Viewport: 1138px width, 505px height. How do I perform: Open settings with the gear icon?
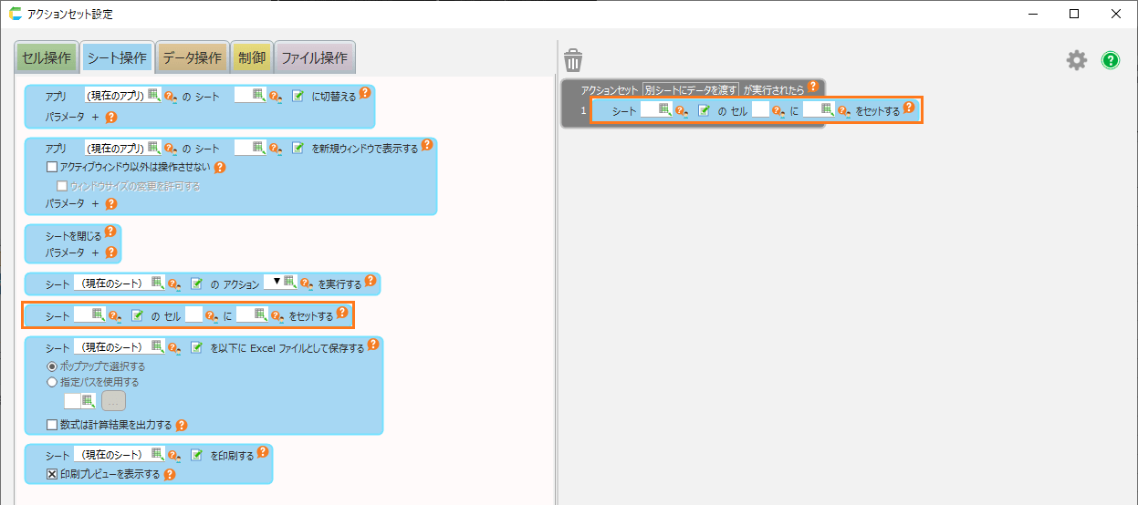[x=1077, y=60]
